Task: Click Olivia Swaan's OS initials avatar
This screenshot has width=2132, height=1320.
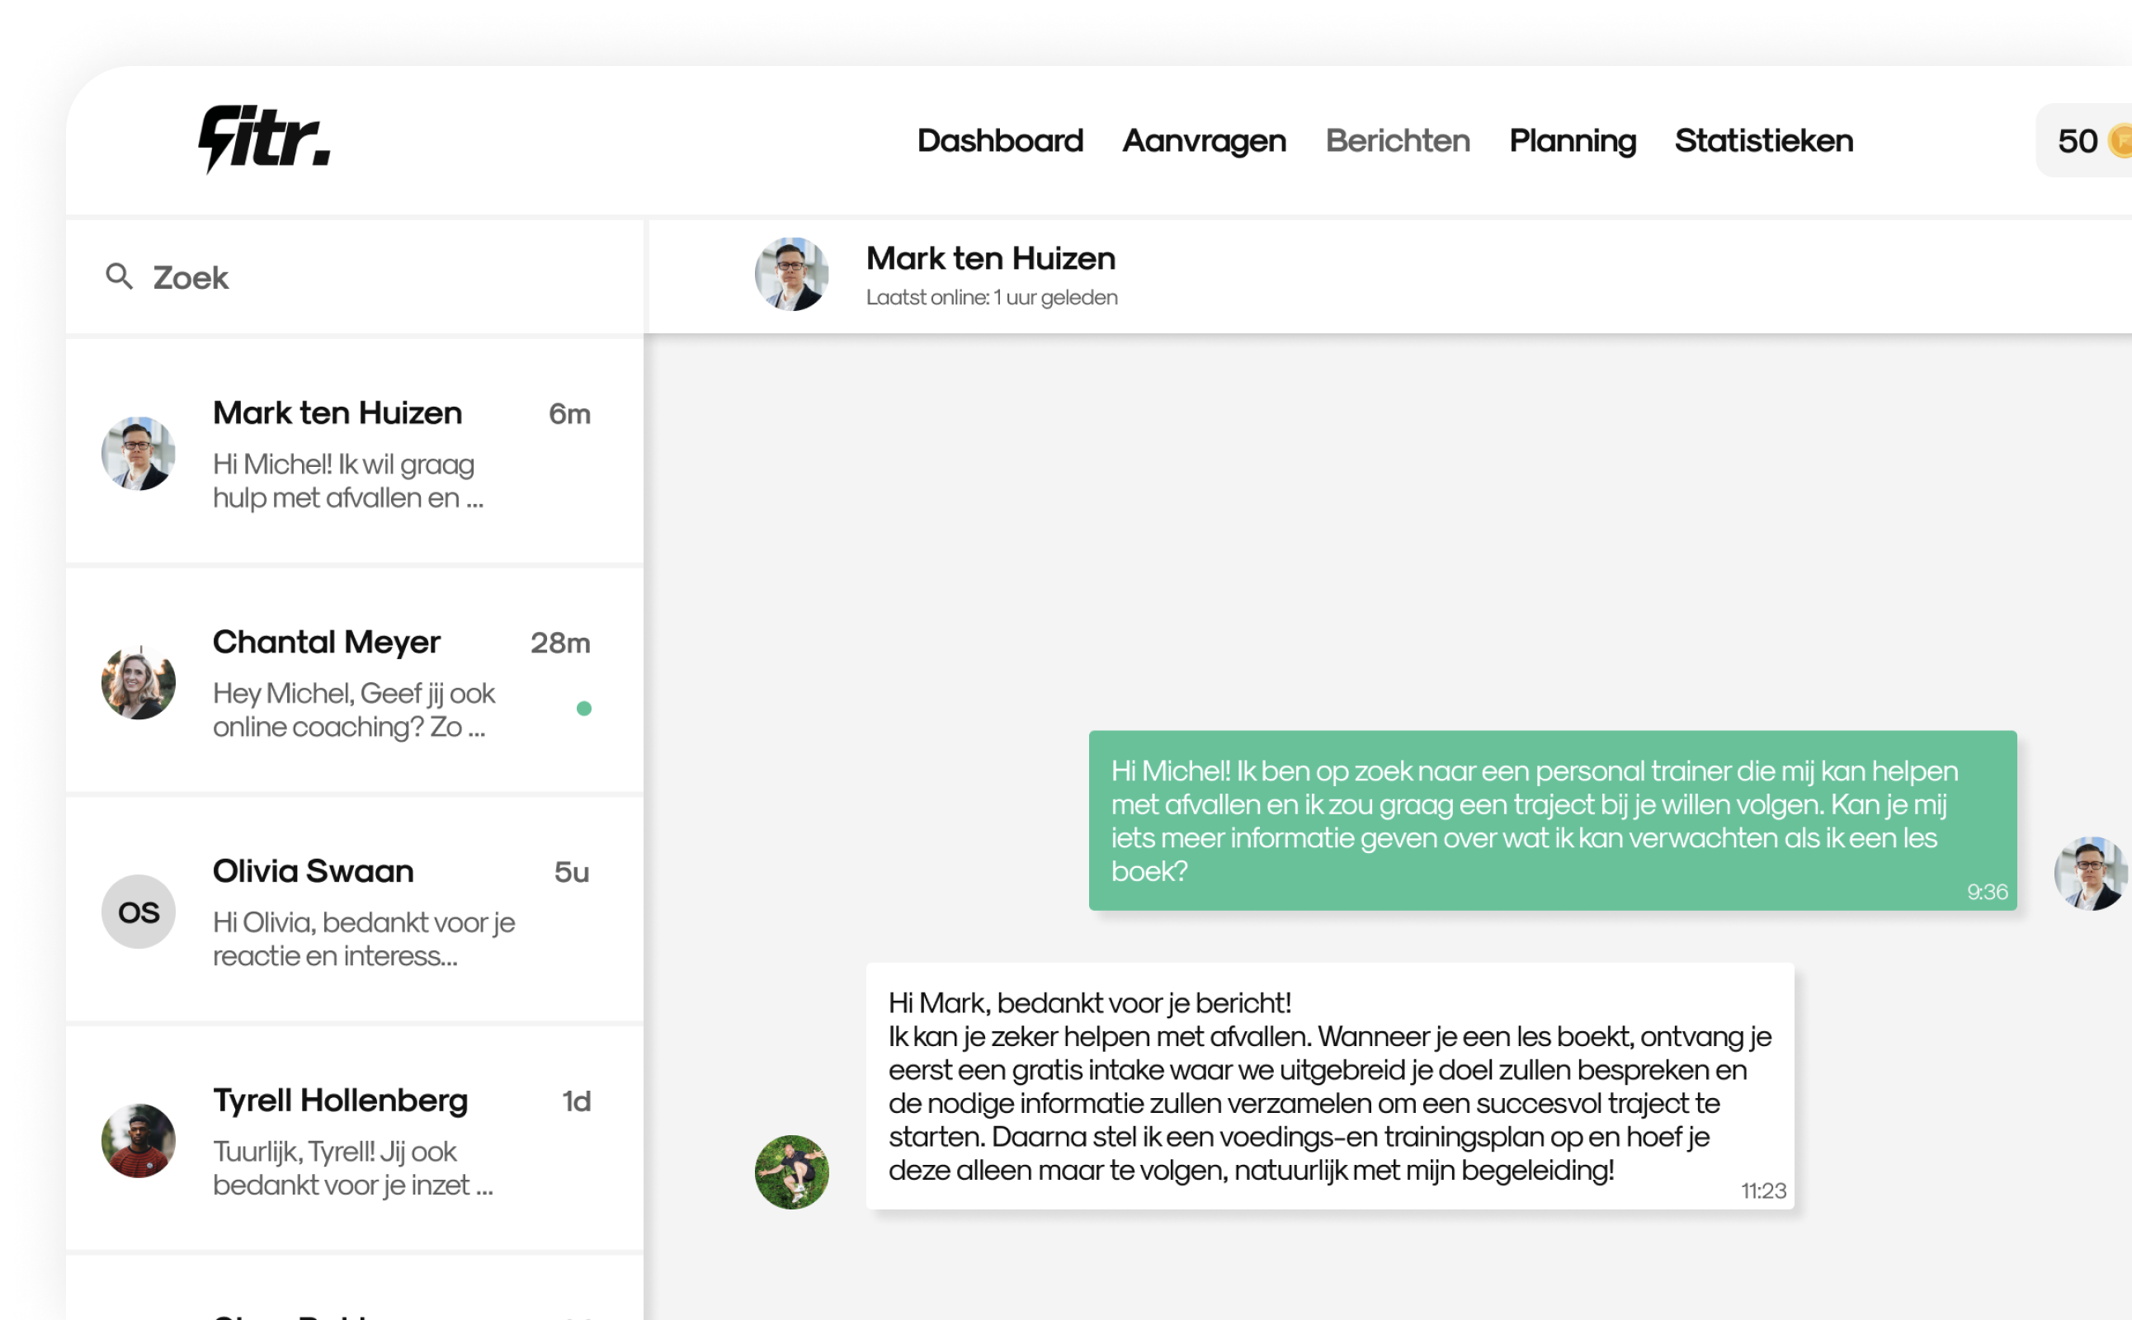Action: [139, 912]
